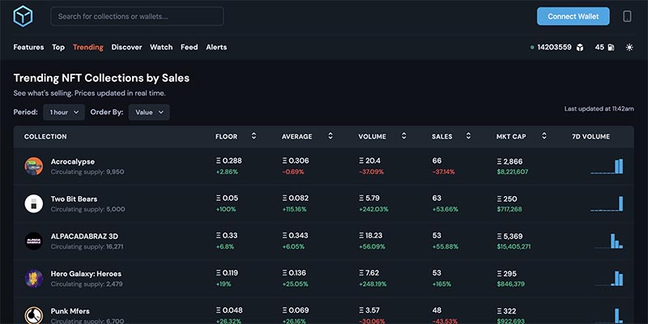Click the block number cube icon

point(580,48)
